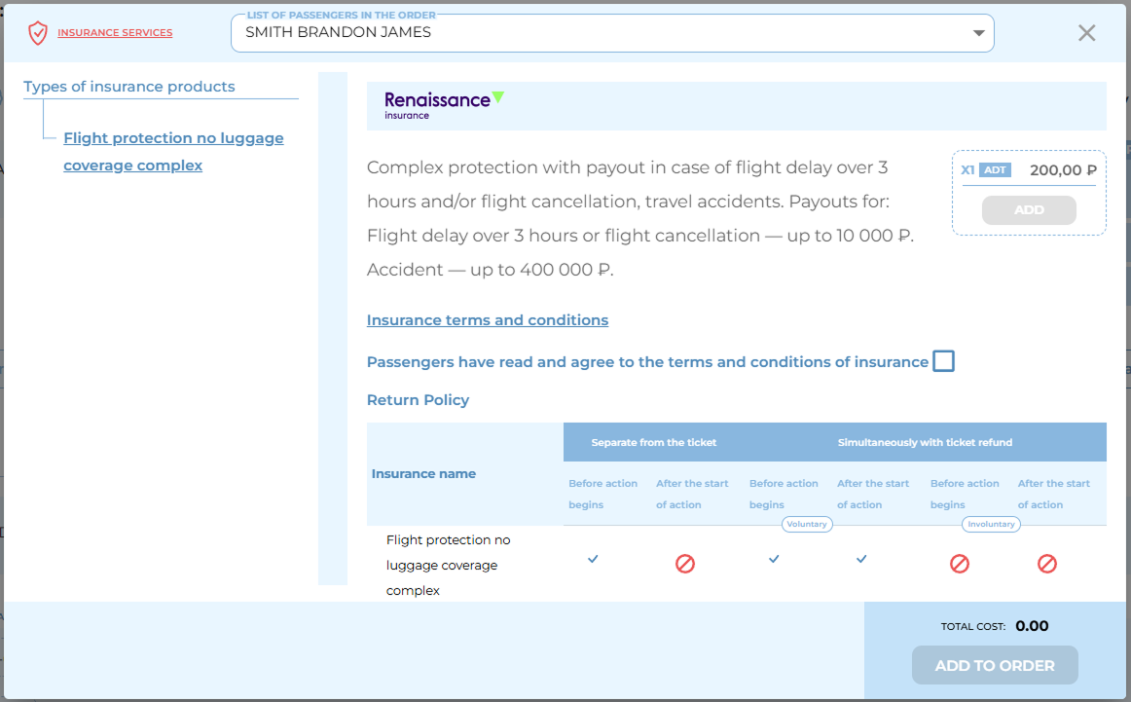This screenshot has height=702, width=1131.
Task: Click prohibited icon under Involuntary Before action begins
Action: [960, 564]
